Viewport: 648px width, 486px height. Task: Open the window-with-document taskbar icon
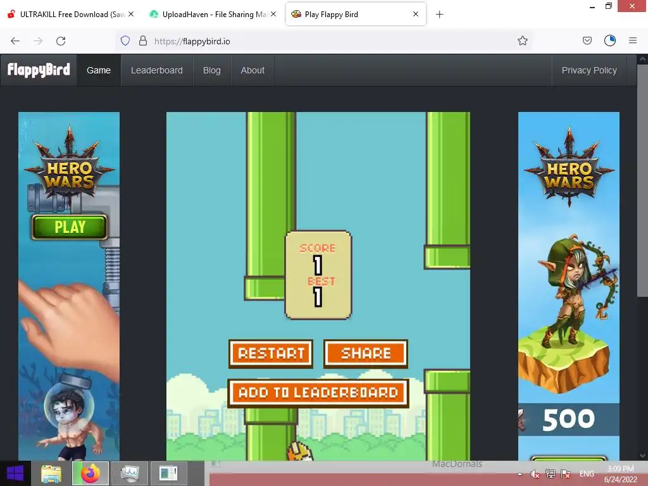[x=168, y=473]
